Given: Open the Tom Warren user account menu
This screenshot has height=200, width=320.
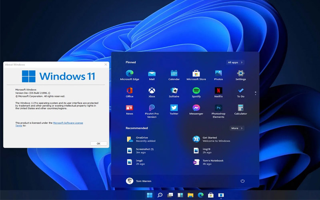Looking at the screenshot, I should point(139,181).
